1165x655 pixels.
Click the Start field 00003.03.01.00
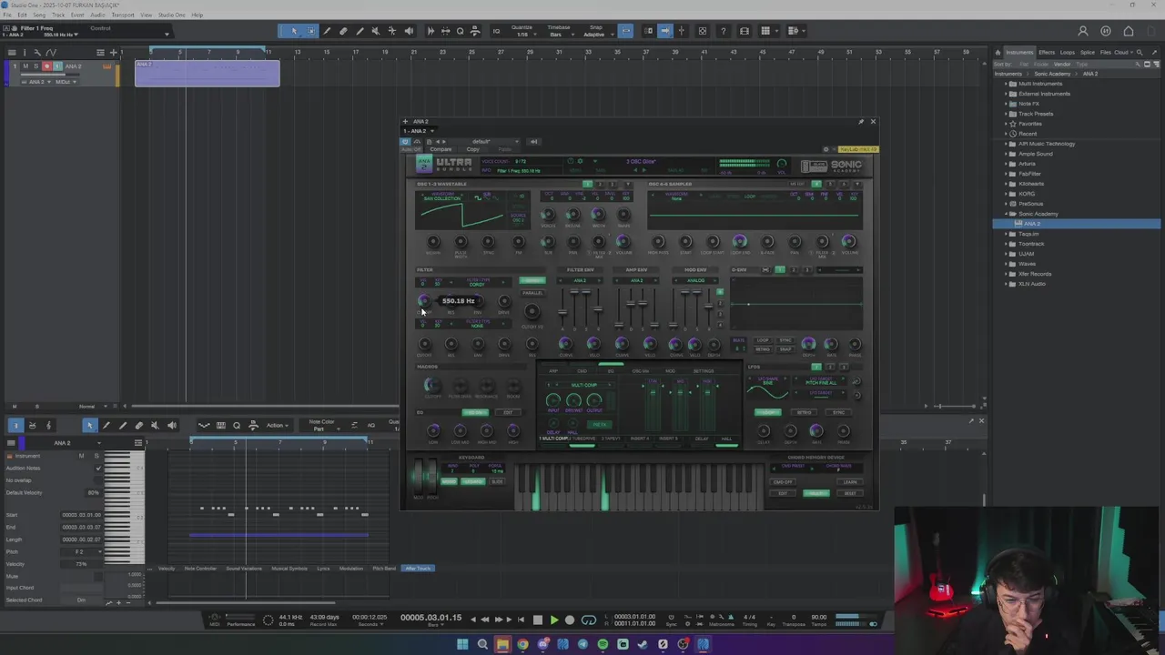coord(81,515)
